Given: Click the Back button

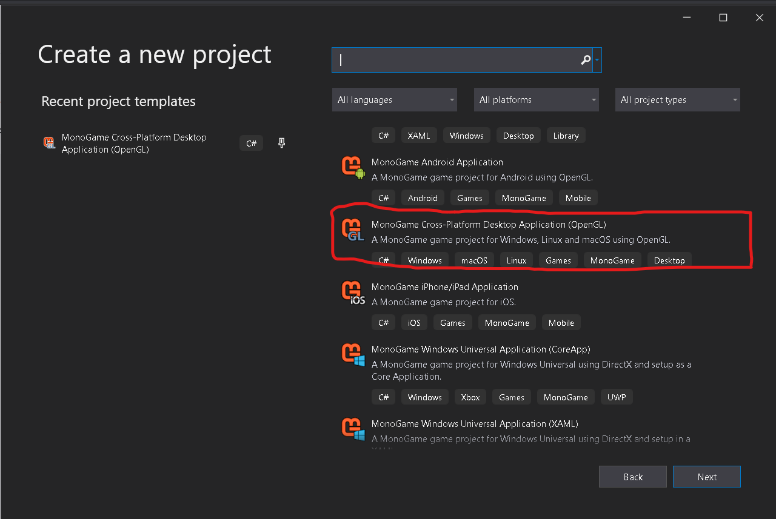Looking at the screenshot, I should 633,477.
